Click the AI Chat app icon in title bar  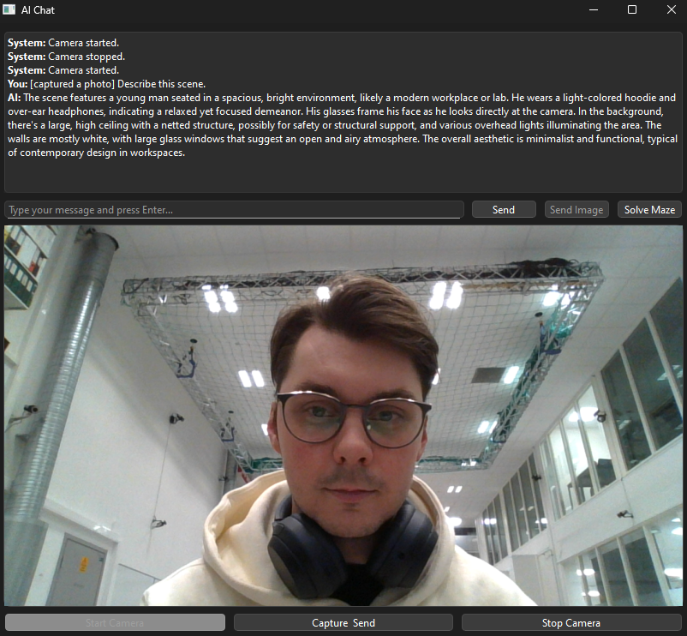point(9,10)
